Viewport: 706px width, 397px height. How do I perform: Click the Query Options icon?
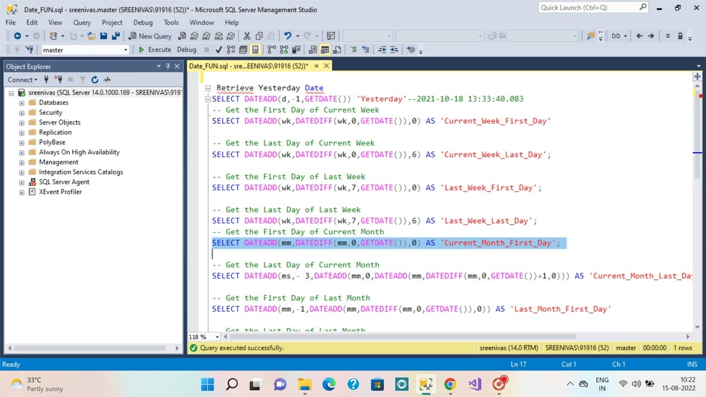pyautogui.click(x=243, y=50)
